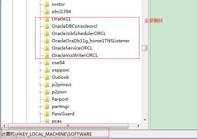The width and height of the screenshot is (197, 139).
Task: Click the horizontal scrollbar left arrow
Action: (x=4, y=126)
